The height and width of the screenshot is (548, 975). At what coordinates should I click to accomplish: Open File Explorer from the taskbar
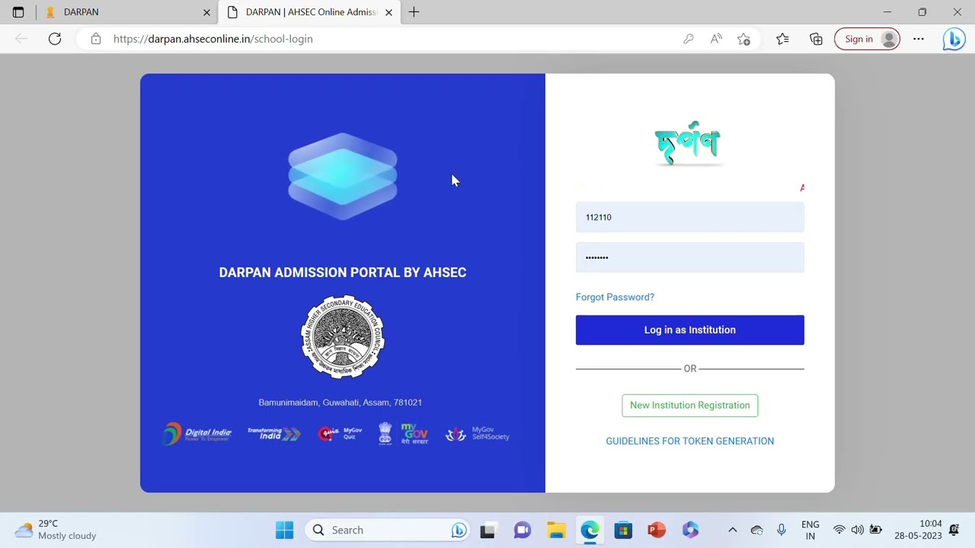556,530
